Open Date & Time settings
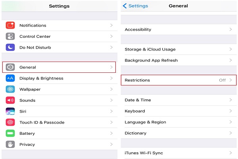Screen dimensions: 238x159 pyautogui.click(x=178, y=100)
